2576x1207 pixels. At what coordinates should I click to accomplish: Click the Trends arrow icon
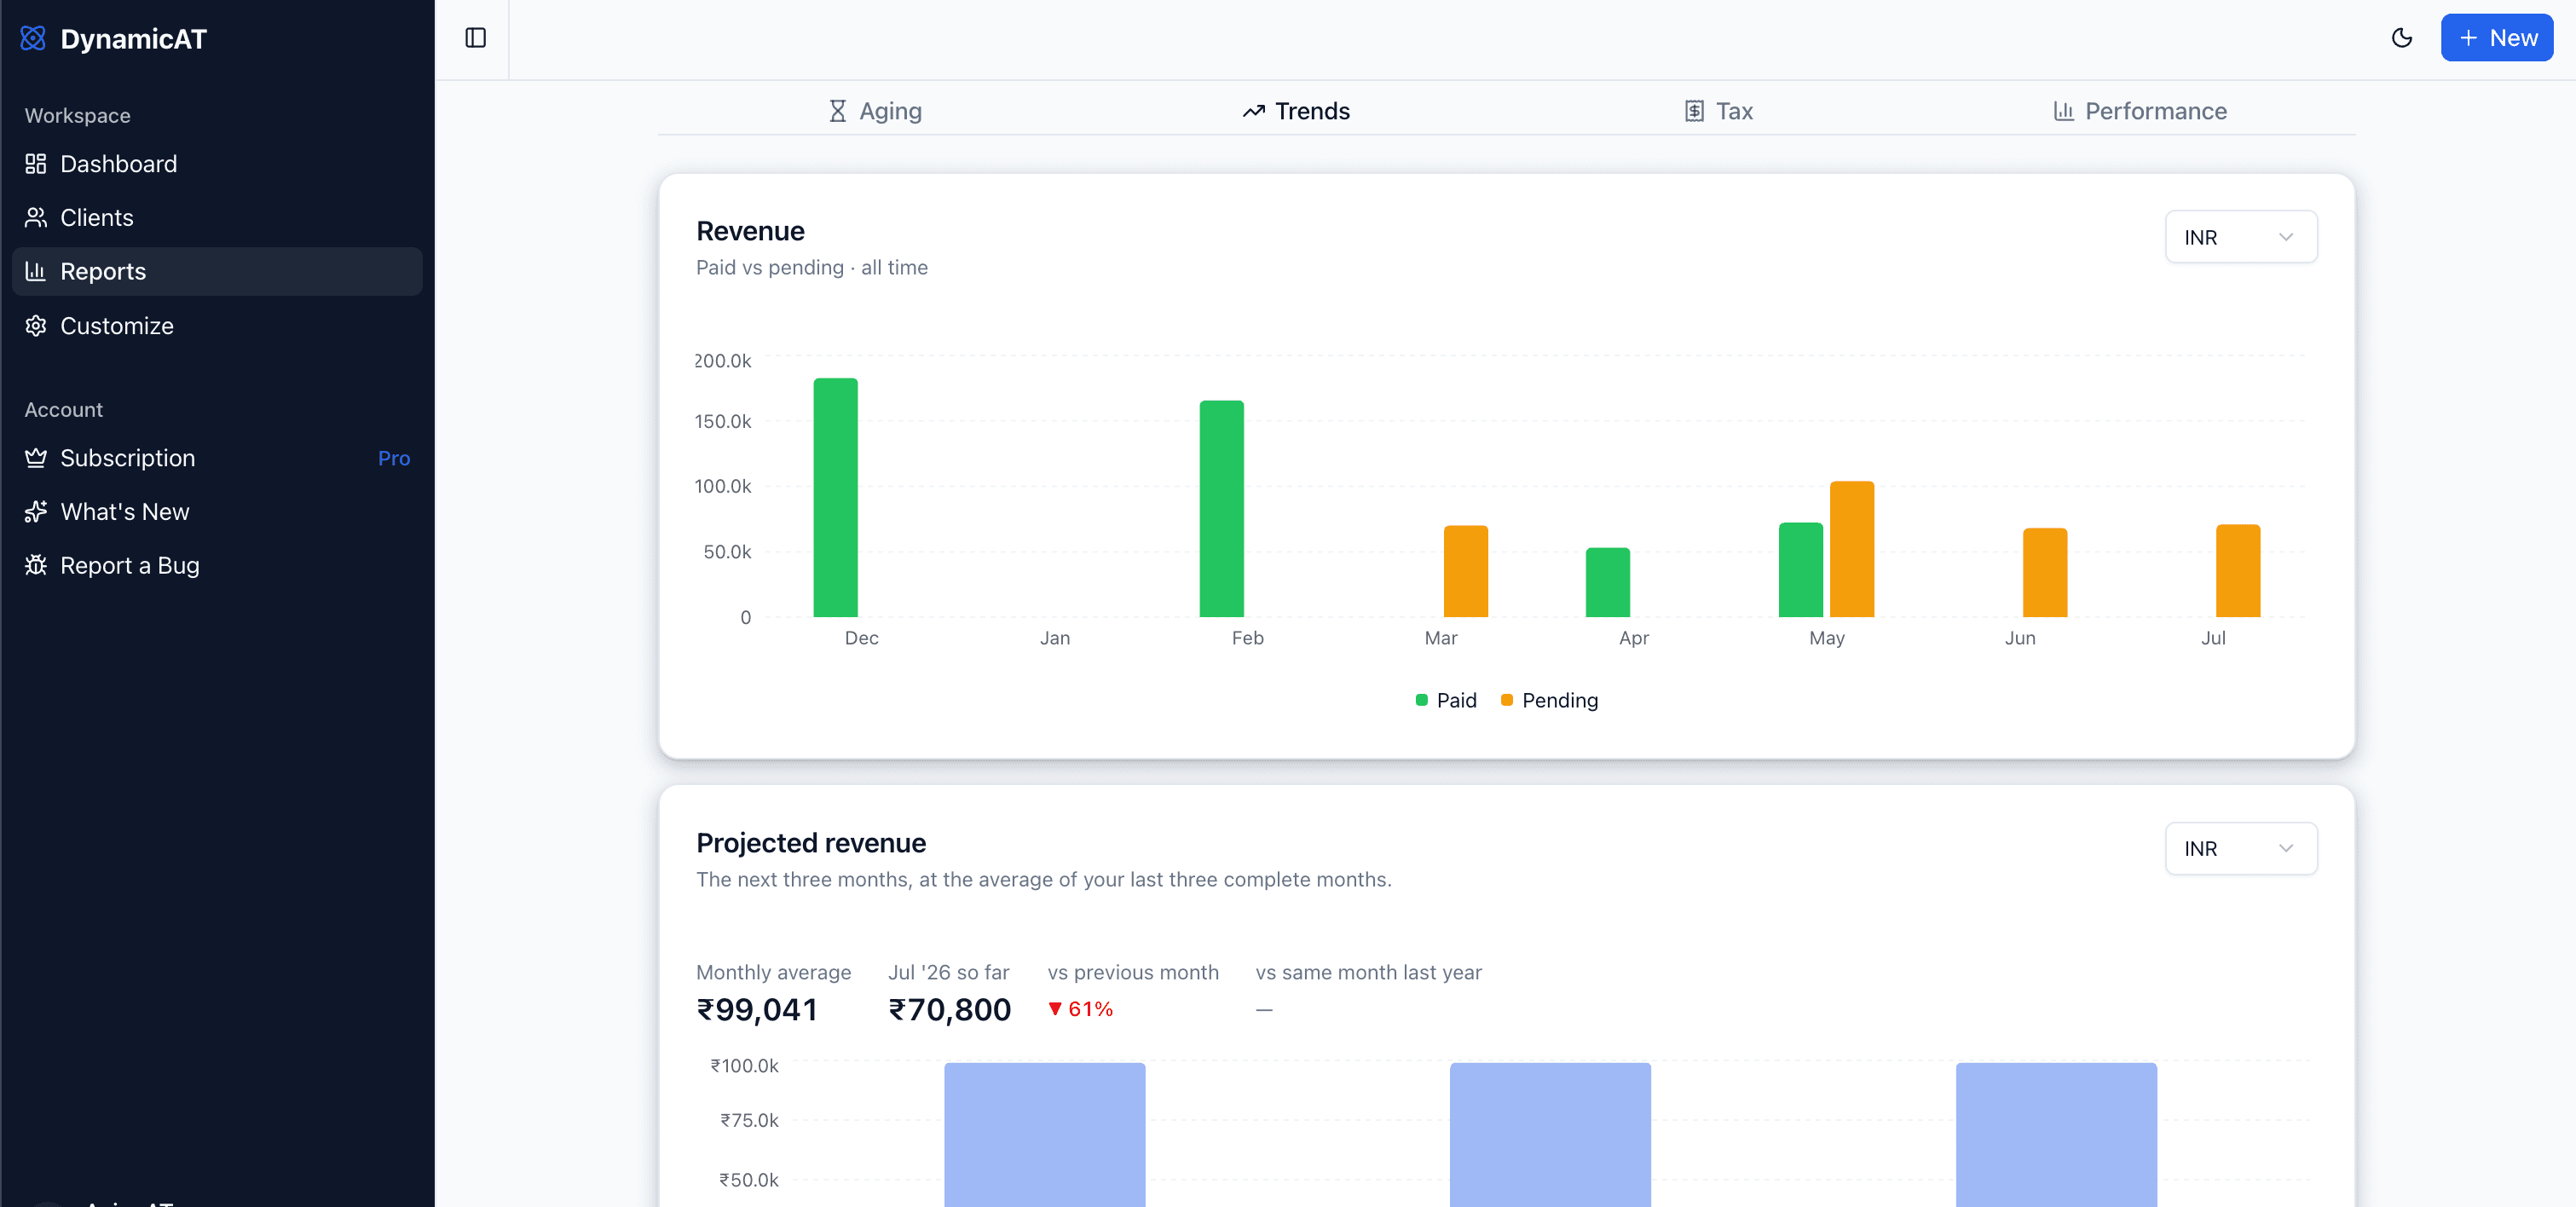click(1254, 111)
